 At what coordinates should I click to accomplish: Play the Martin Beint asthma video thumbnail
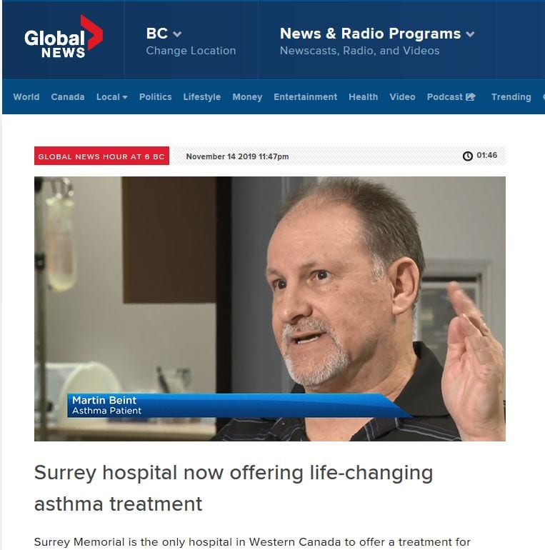pos(270,309)
